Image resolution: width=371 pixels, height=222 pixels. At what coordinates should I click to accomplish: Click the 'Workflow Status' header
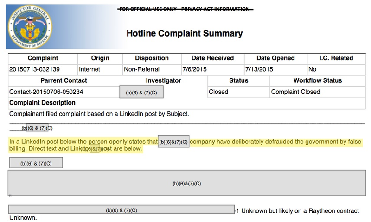coord(318,80)
